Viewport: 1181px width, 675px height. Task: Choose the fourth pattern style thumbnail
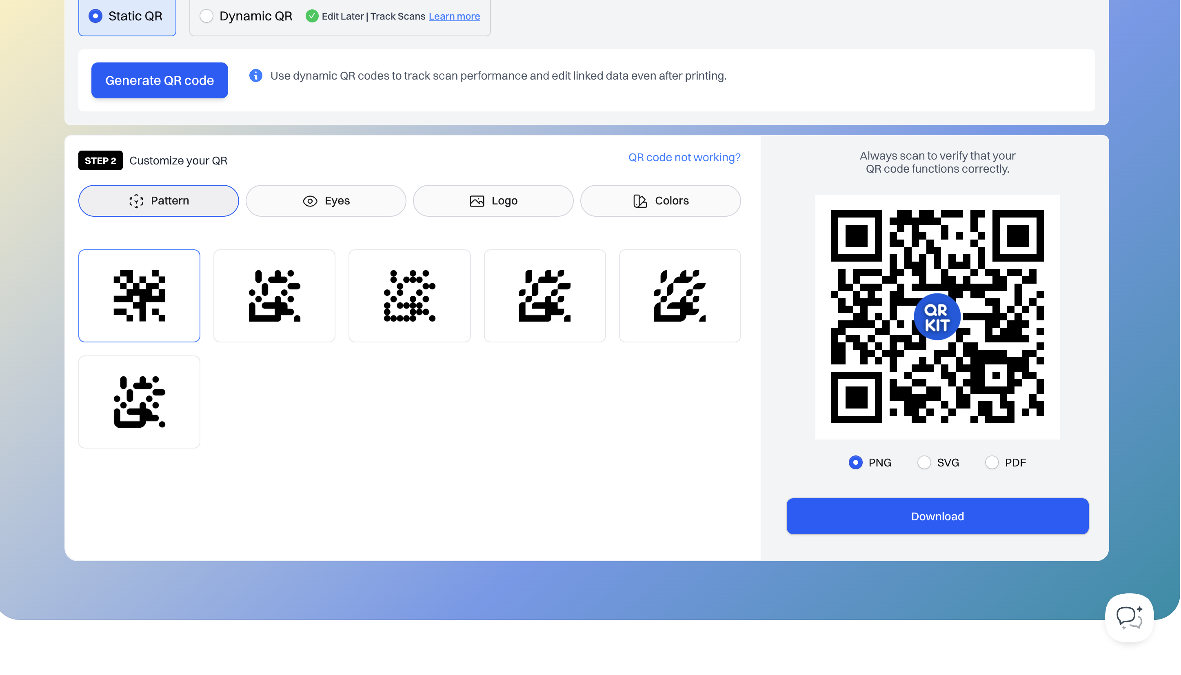coord(545,296)
